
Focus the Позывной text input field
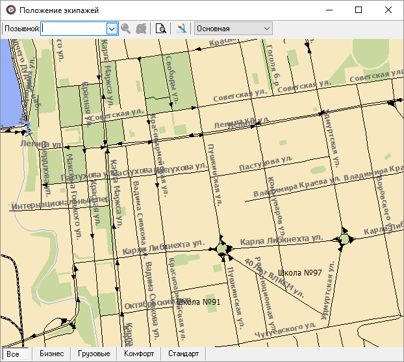tap(73, 29)
